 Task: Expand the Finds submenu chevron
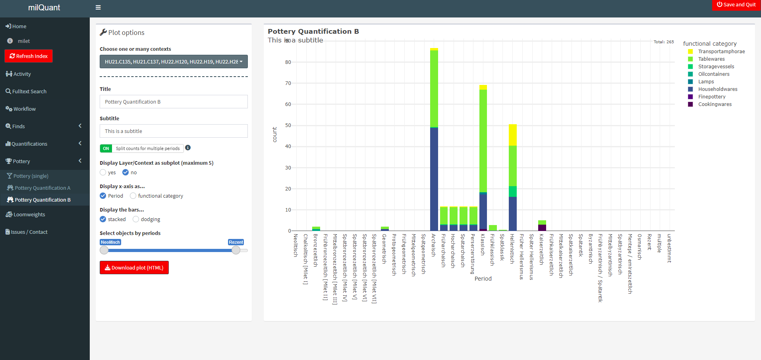click(80, 126)
